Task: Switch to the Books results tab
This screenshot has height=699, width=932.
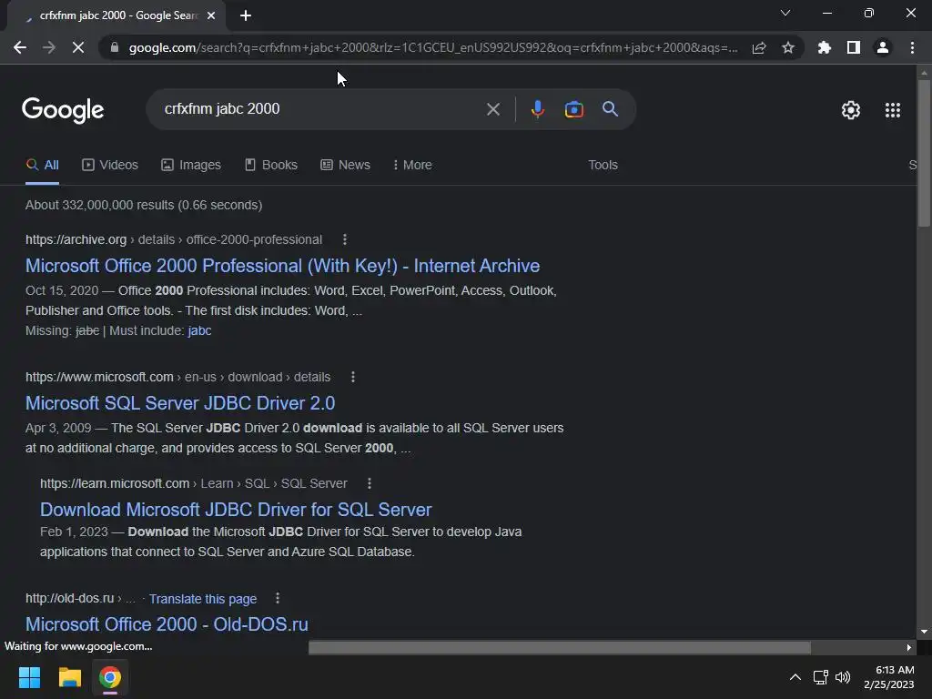Action: [x=271, y=165]
